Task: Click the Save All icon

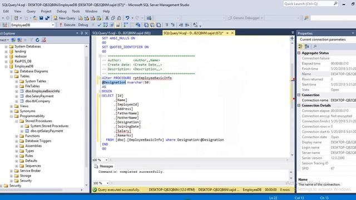Action: [x=47, y=18]
